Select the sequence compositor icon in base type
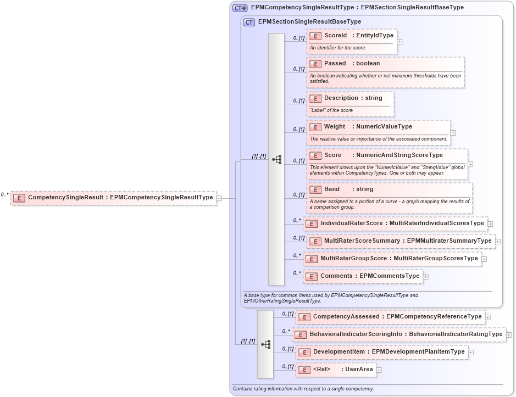 [x=278, y=159]
